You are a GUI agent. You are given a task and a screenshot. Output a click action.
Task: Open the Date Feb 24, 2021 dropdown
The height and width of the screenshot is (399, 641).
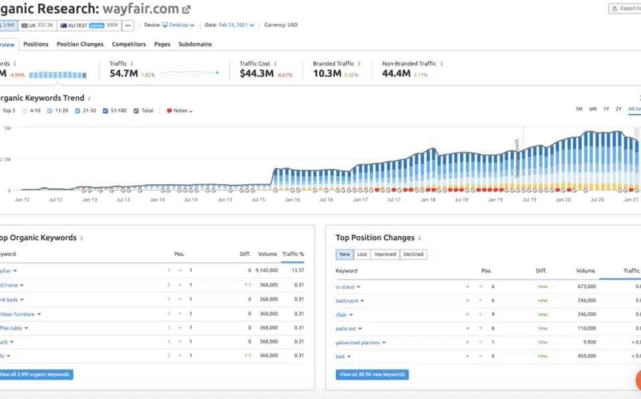236,25
